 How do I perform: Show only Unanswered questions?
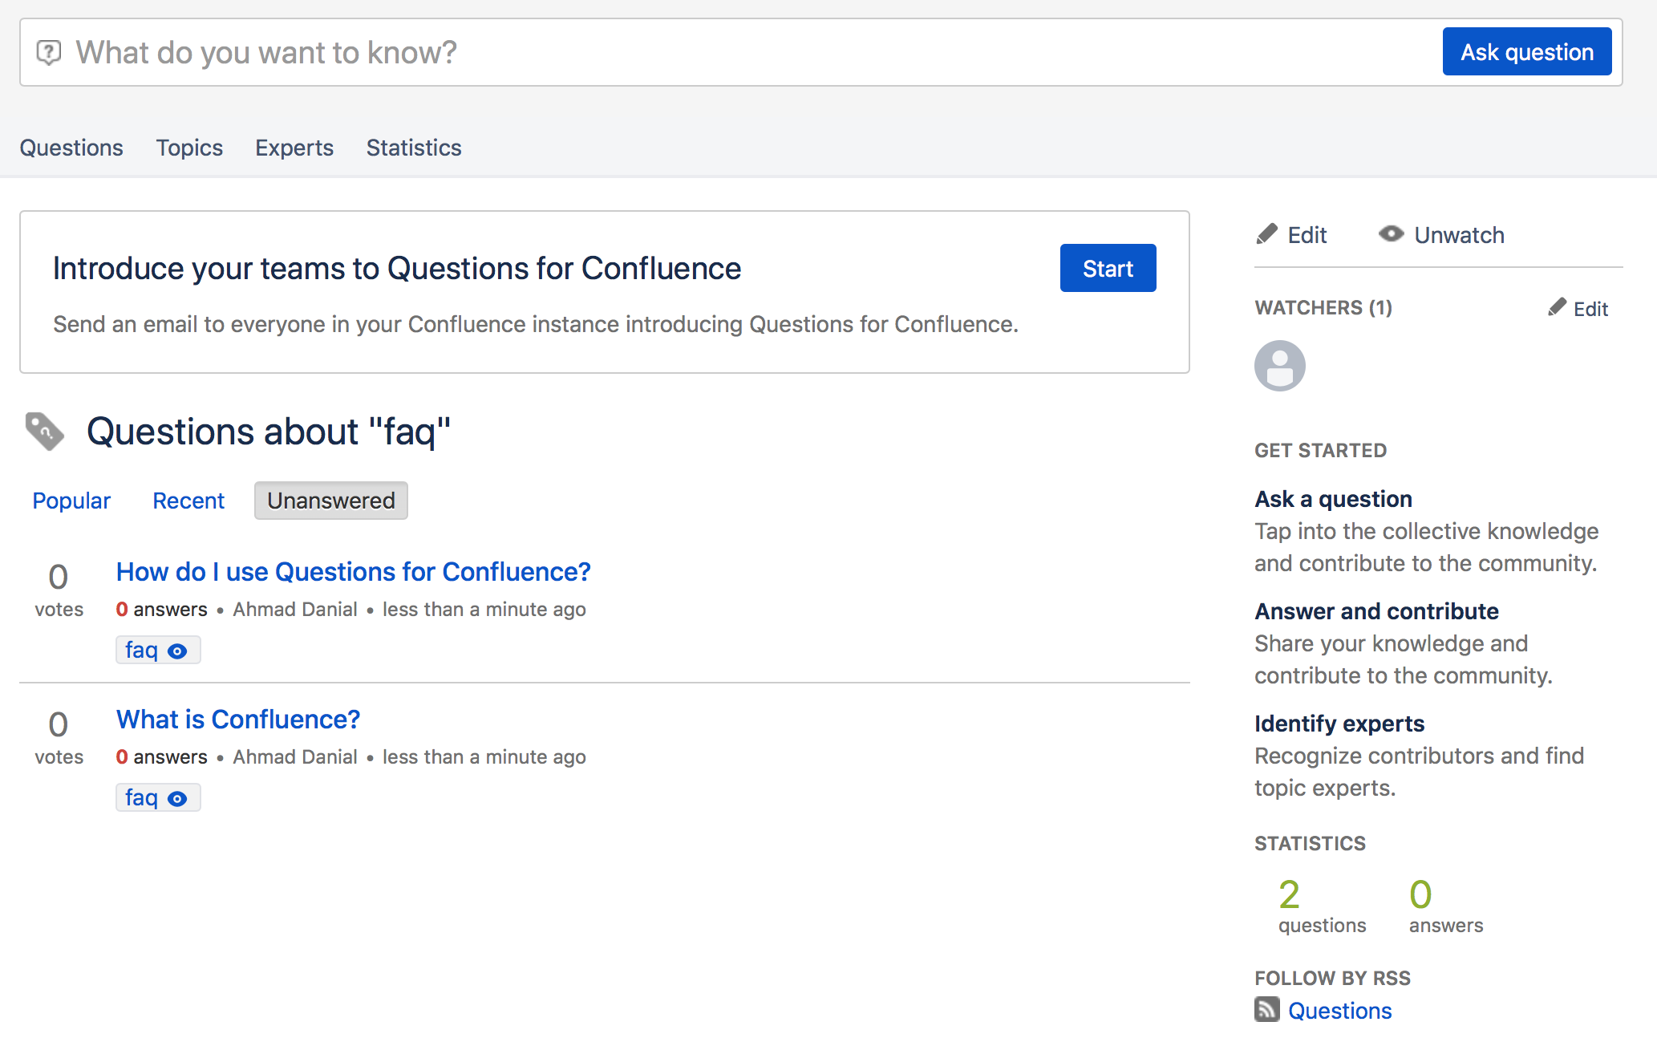pyautogui.click(x=330, y=500)
